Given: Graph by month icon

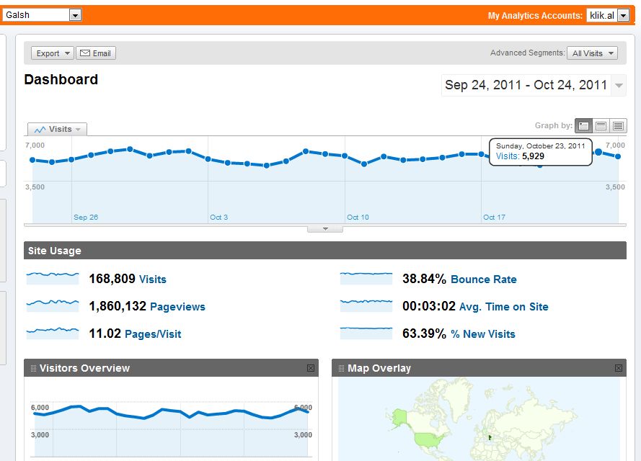Looking at the screenshot, I should 618,126.
